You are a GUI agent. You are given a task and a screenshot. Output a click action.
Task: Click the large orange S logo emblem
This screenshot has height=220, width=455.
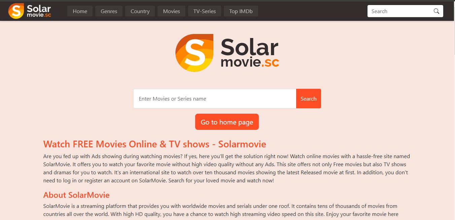[x=195, y=53]
